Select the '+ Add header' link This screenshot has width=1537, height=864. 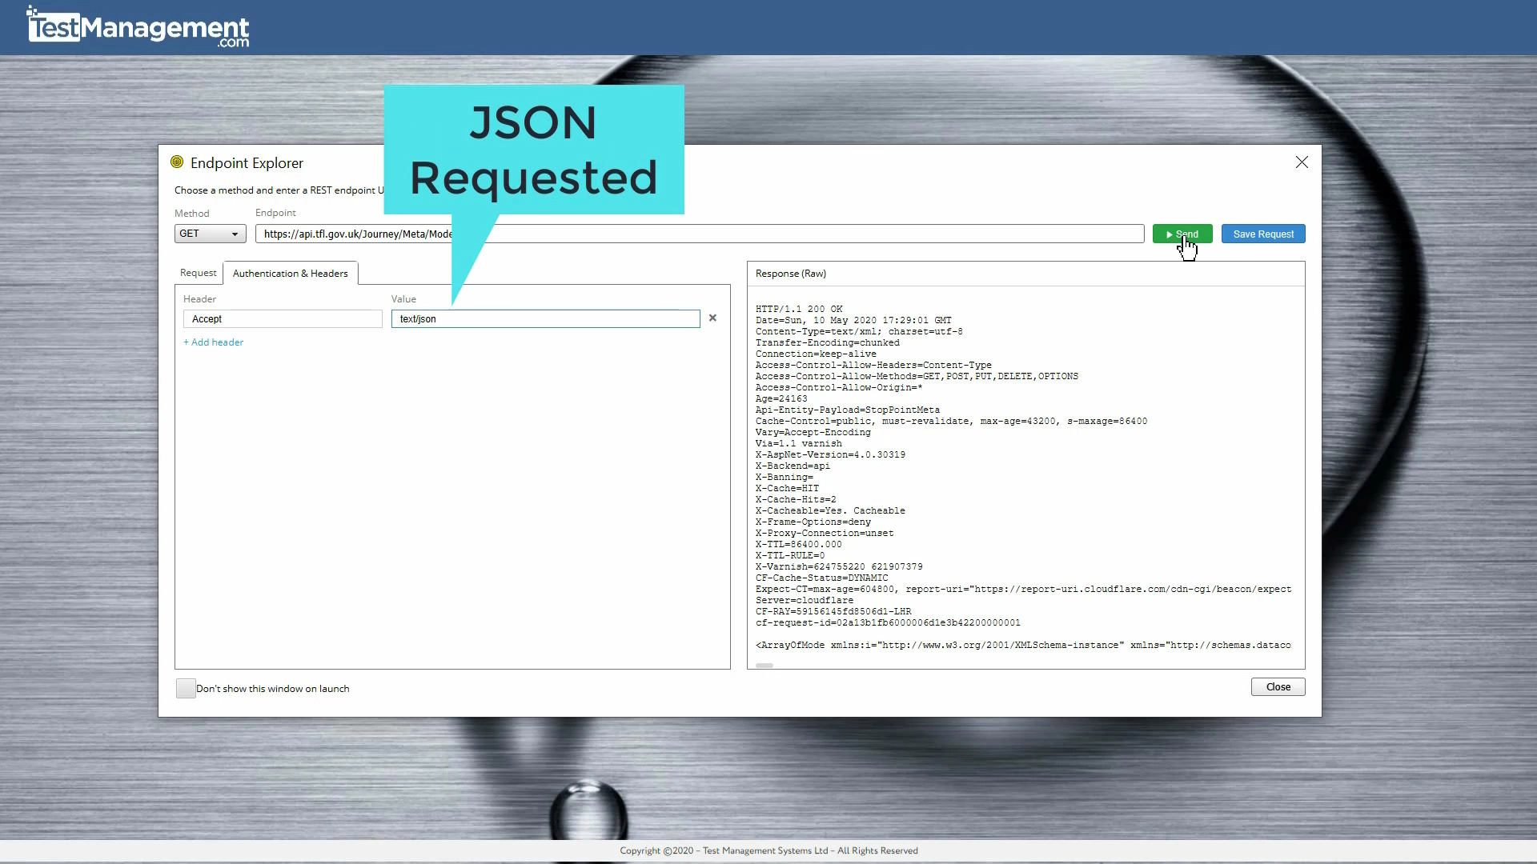tap(212, 342)
